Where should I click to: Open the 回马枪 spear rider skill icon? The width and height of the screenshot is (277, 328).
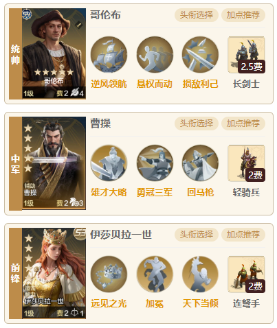(x=200, y=163)
